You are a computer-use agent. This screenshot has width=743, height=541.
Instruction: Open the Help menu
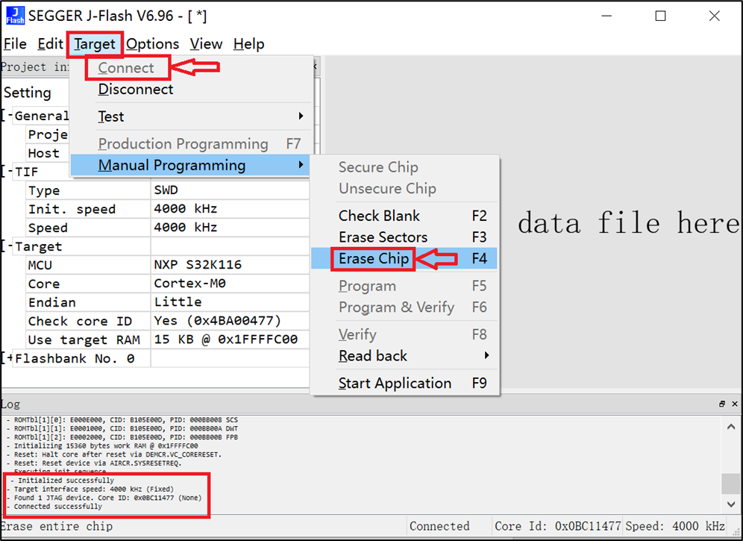(x=248, y=44)
